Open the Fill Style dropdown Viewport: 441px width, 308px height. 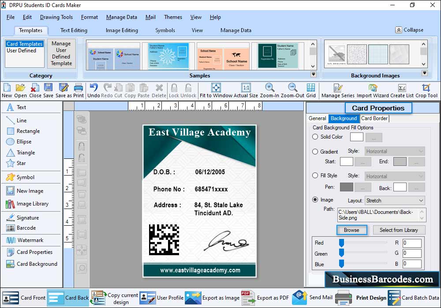pos(395,176)
